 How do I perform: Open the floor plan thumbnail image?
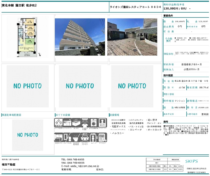pyautogui.click(x=28, y=37)
